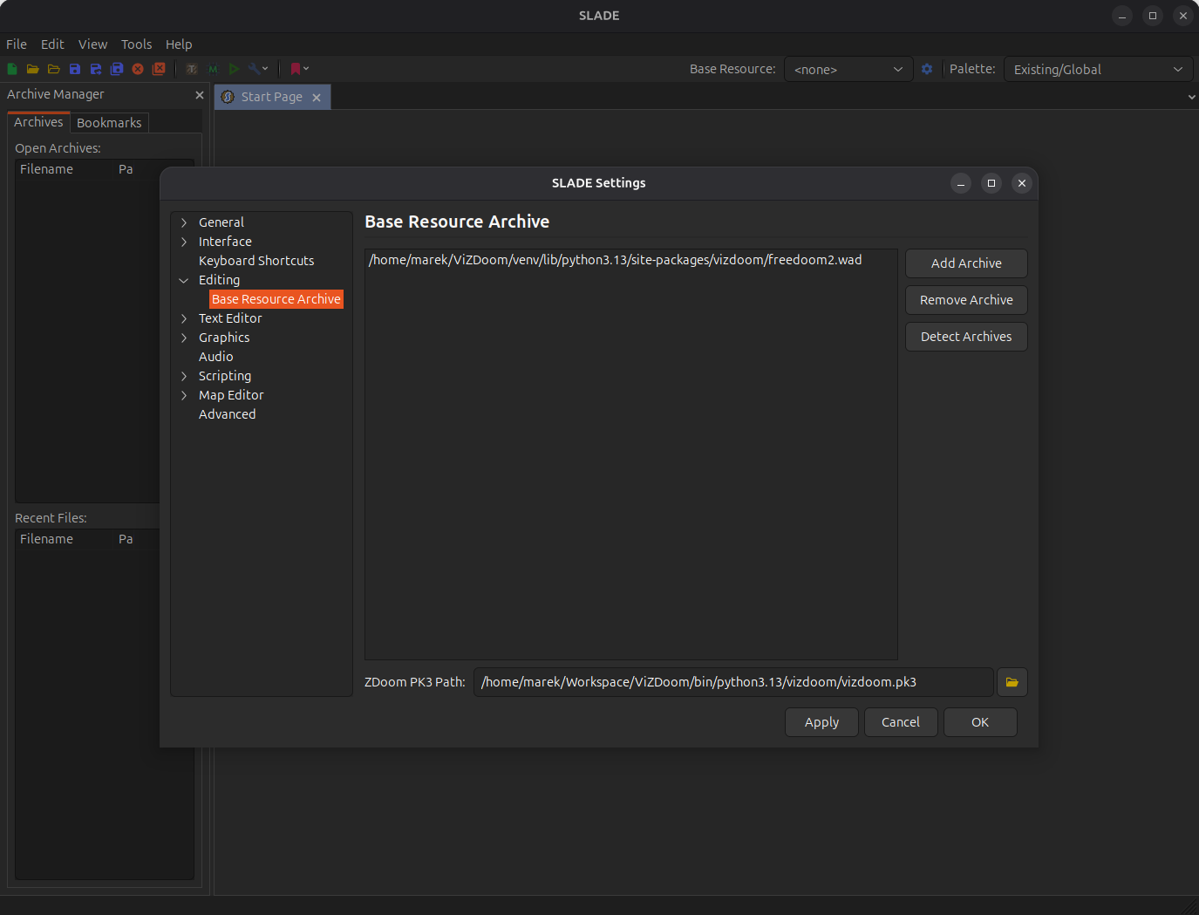Open the Tools menu

pyautogui.click(x=136, y=44)
